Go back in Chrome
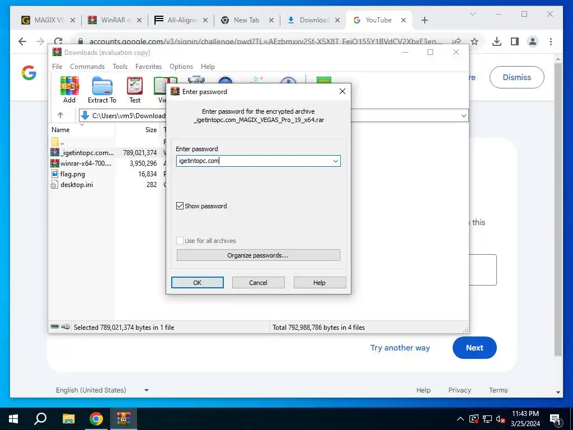The height and width of the screenshot is (430, 573). point(22,41)
